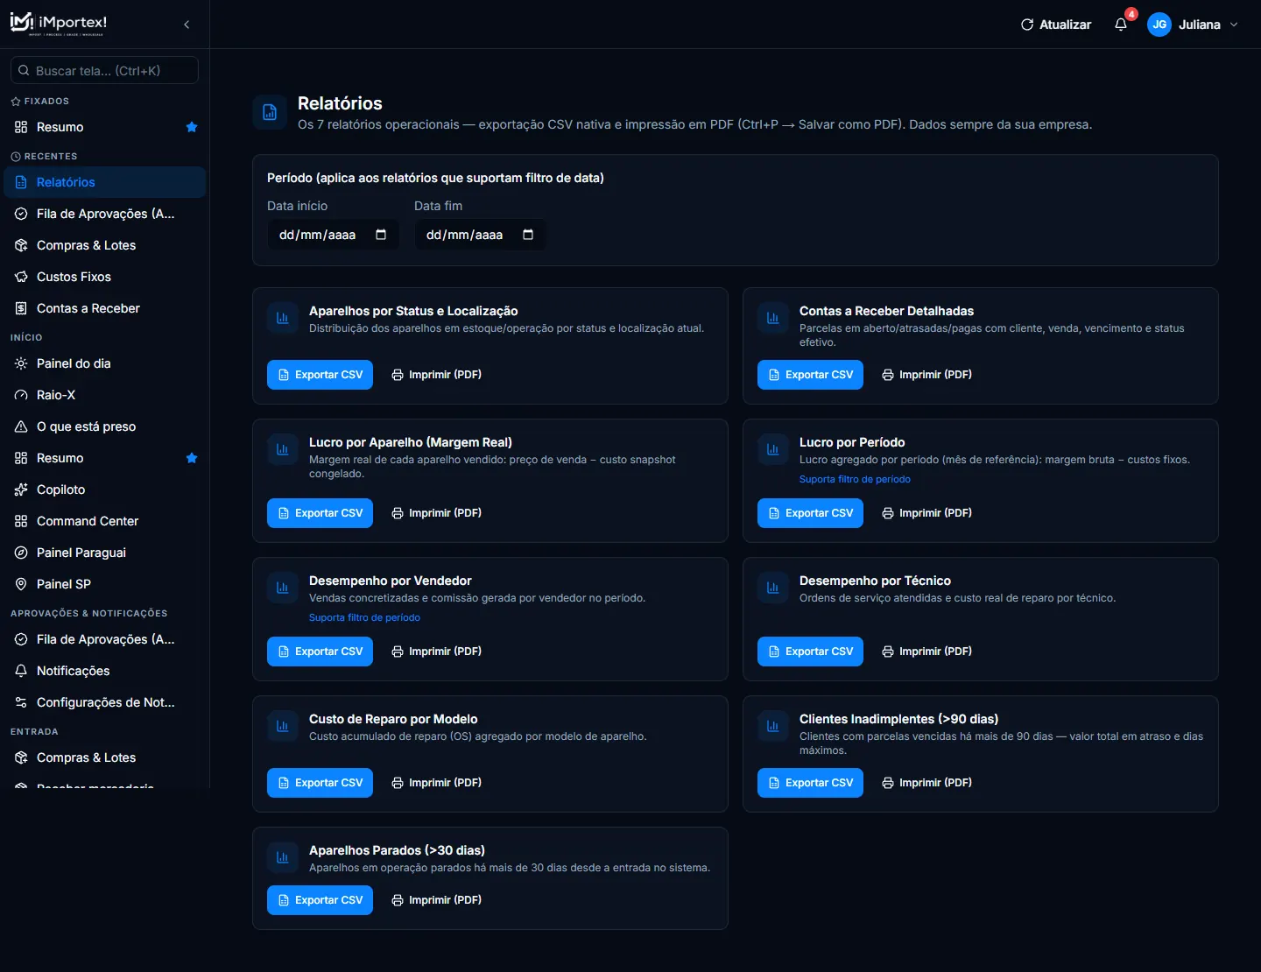Navigate to Command Center

click(x=105, y=521)
